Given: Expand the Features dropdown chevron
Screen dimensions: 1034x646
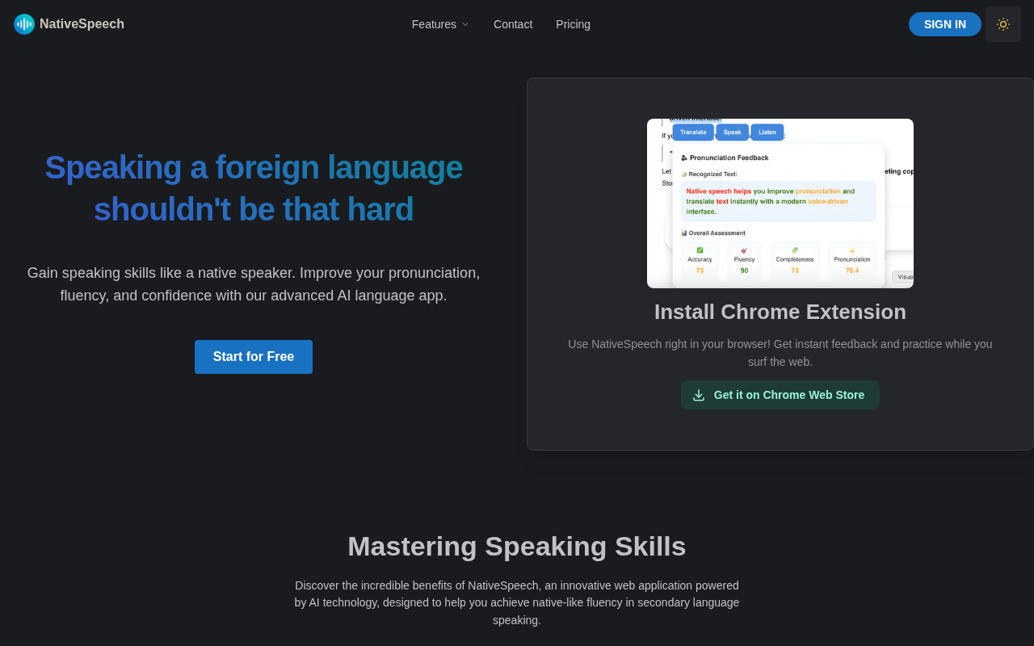Looking at the screenshot, I should (x=465, y=24).
